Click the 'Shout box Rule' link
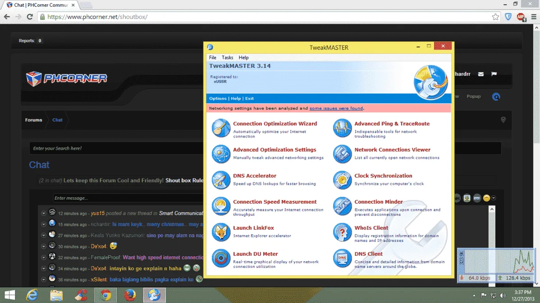The image size is (540, 303). 184,180
